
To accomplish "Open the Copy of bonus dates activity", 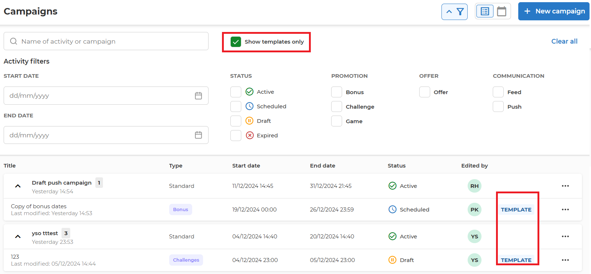I will coord(39,206).
